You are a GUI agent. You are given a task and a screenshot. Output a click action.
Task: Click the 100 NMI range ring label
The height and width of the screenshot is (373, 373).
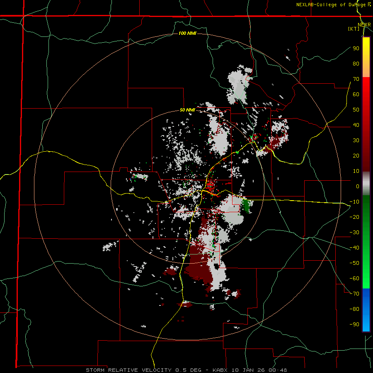click(187, 33)
